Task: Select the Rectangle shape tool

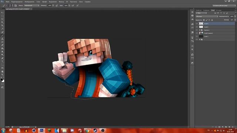Action: pyautogui.click(x=2, y=68)
